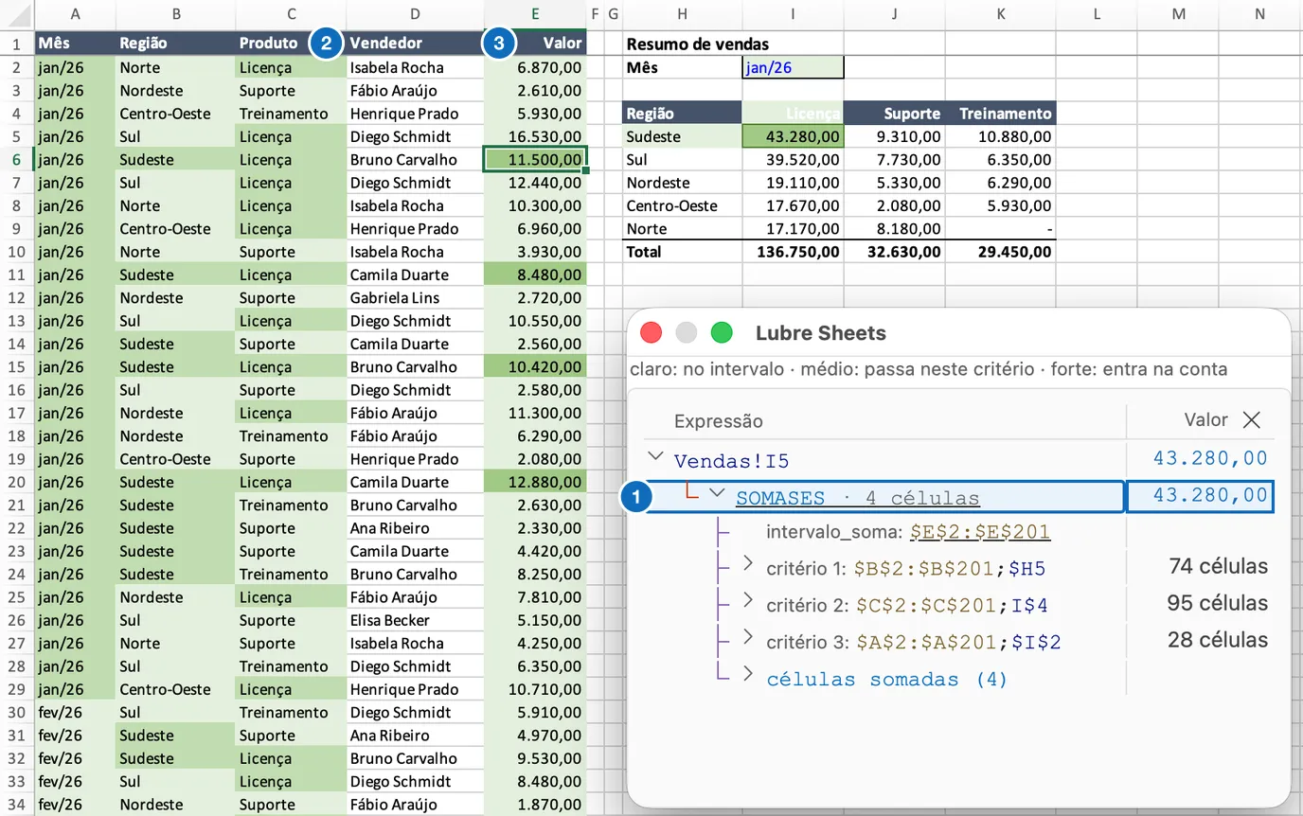The image size is (1303, 816).
Task: Click the Total Treinamento cell 29.450,00
Action: pyautogui.click(x=1001, y=252)
